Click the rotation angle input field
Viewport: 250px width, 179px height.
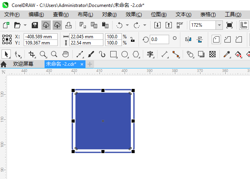click(159, 39)
